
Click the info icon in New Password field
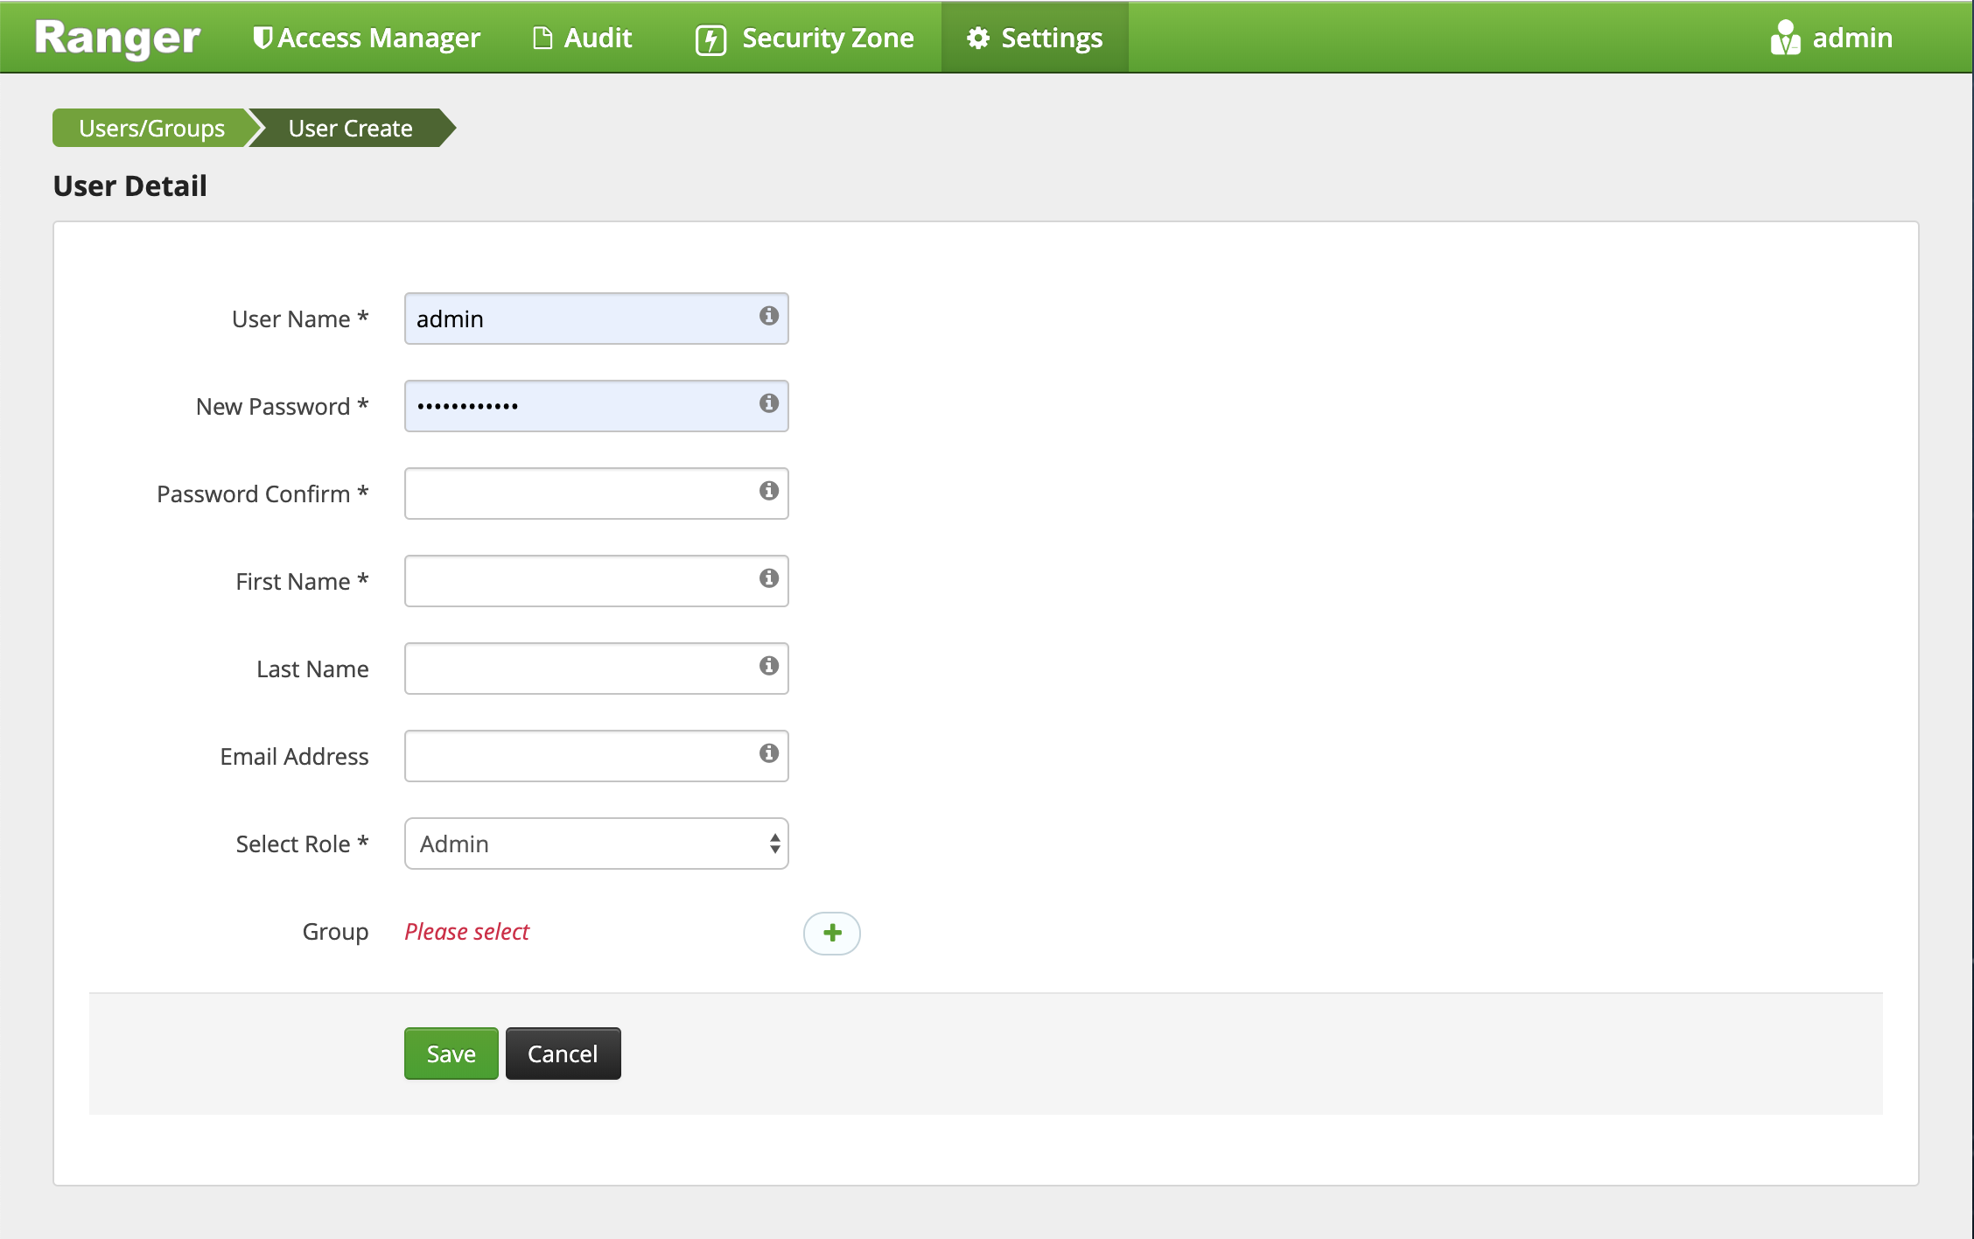click(769, 403)
